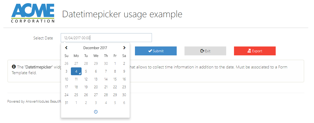Select December 31 in the date picker
This screenshot has width=314, height=123.
66,103
